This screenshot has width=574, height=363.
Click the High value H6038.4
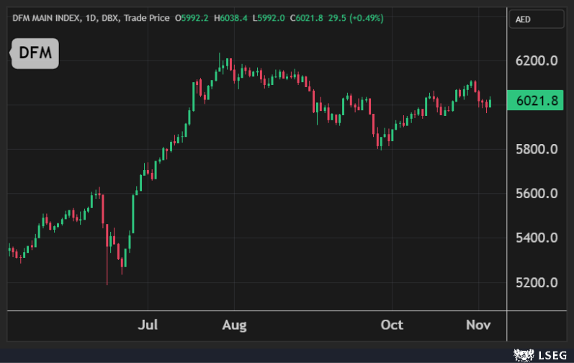[232, 17]
